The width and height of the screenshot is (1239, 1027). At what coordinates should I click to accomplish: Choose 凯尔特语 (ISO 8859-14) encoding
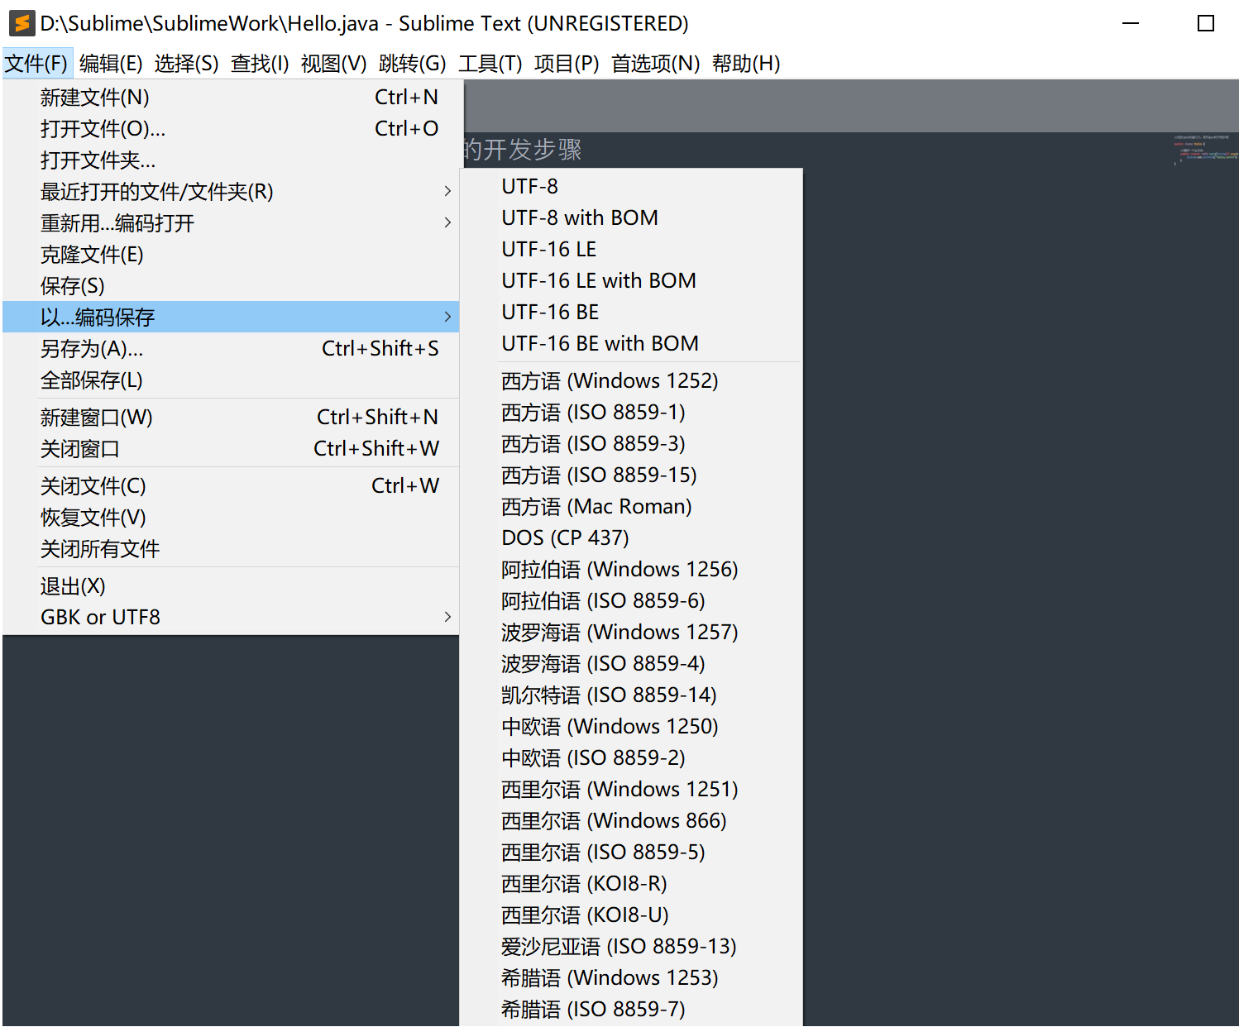[631, 695]
